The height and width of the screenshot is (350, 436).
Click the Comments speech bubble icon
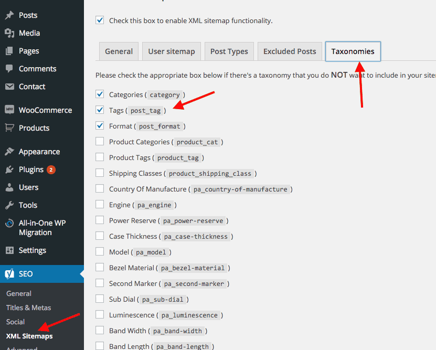coord(9,69)
